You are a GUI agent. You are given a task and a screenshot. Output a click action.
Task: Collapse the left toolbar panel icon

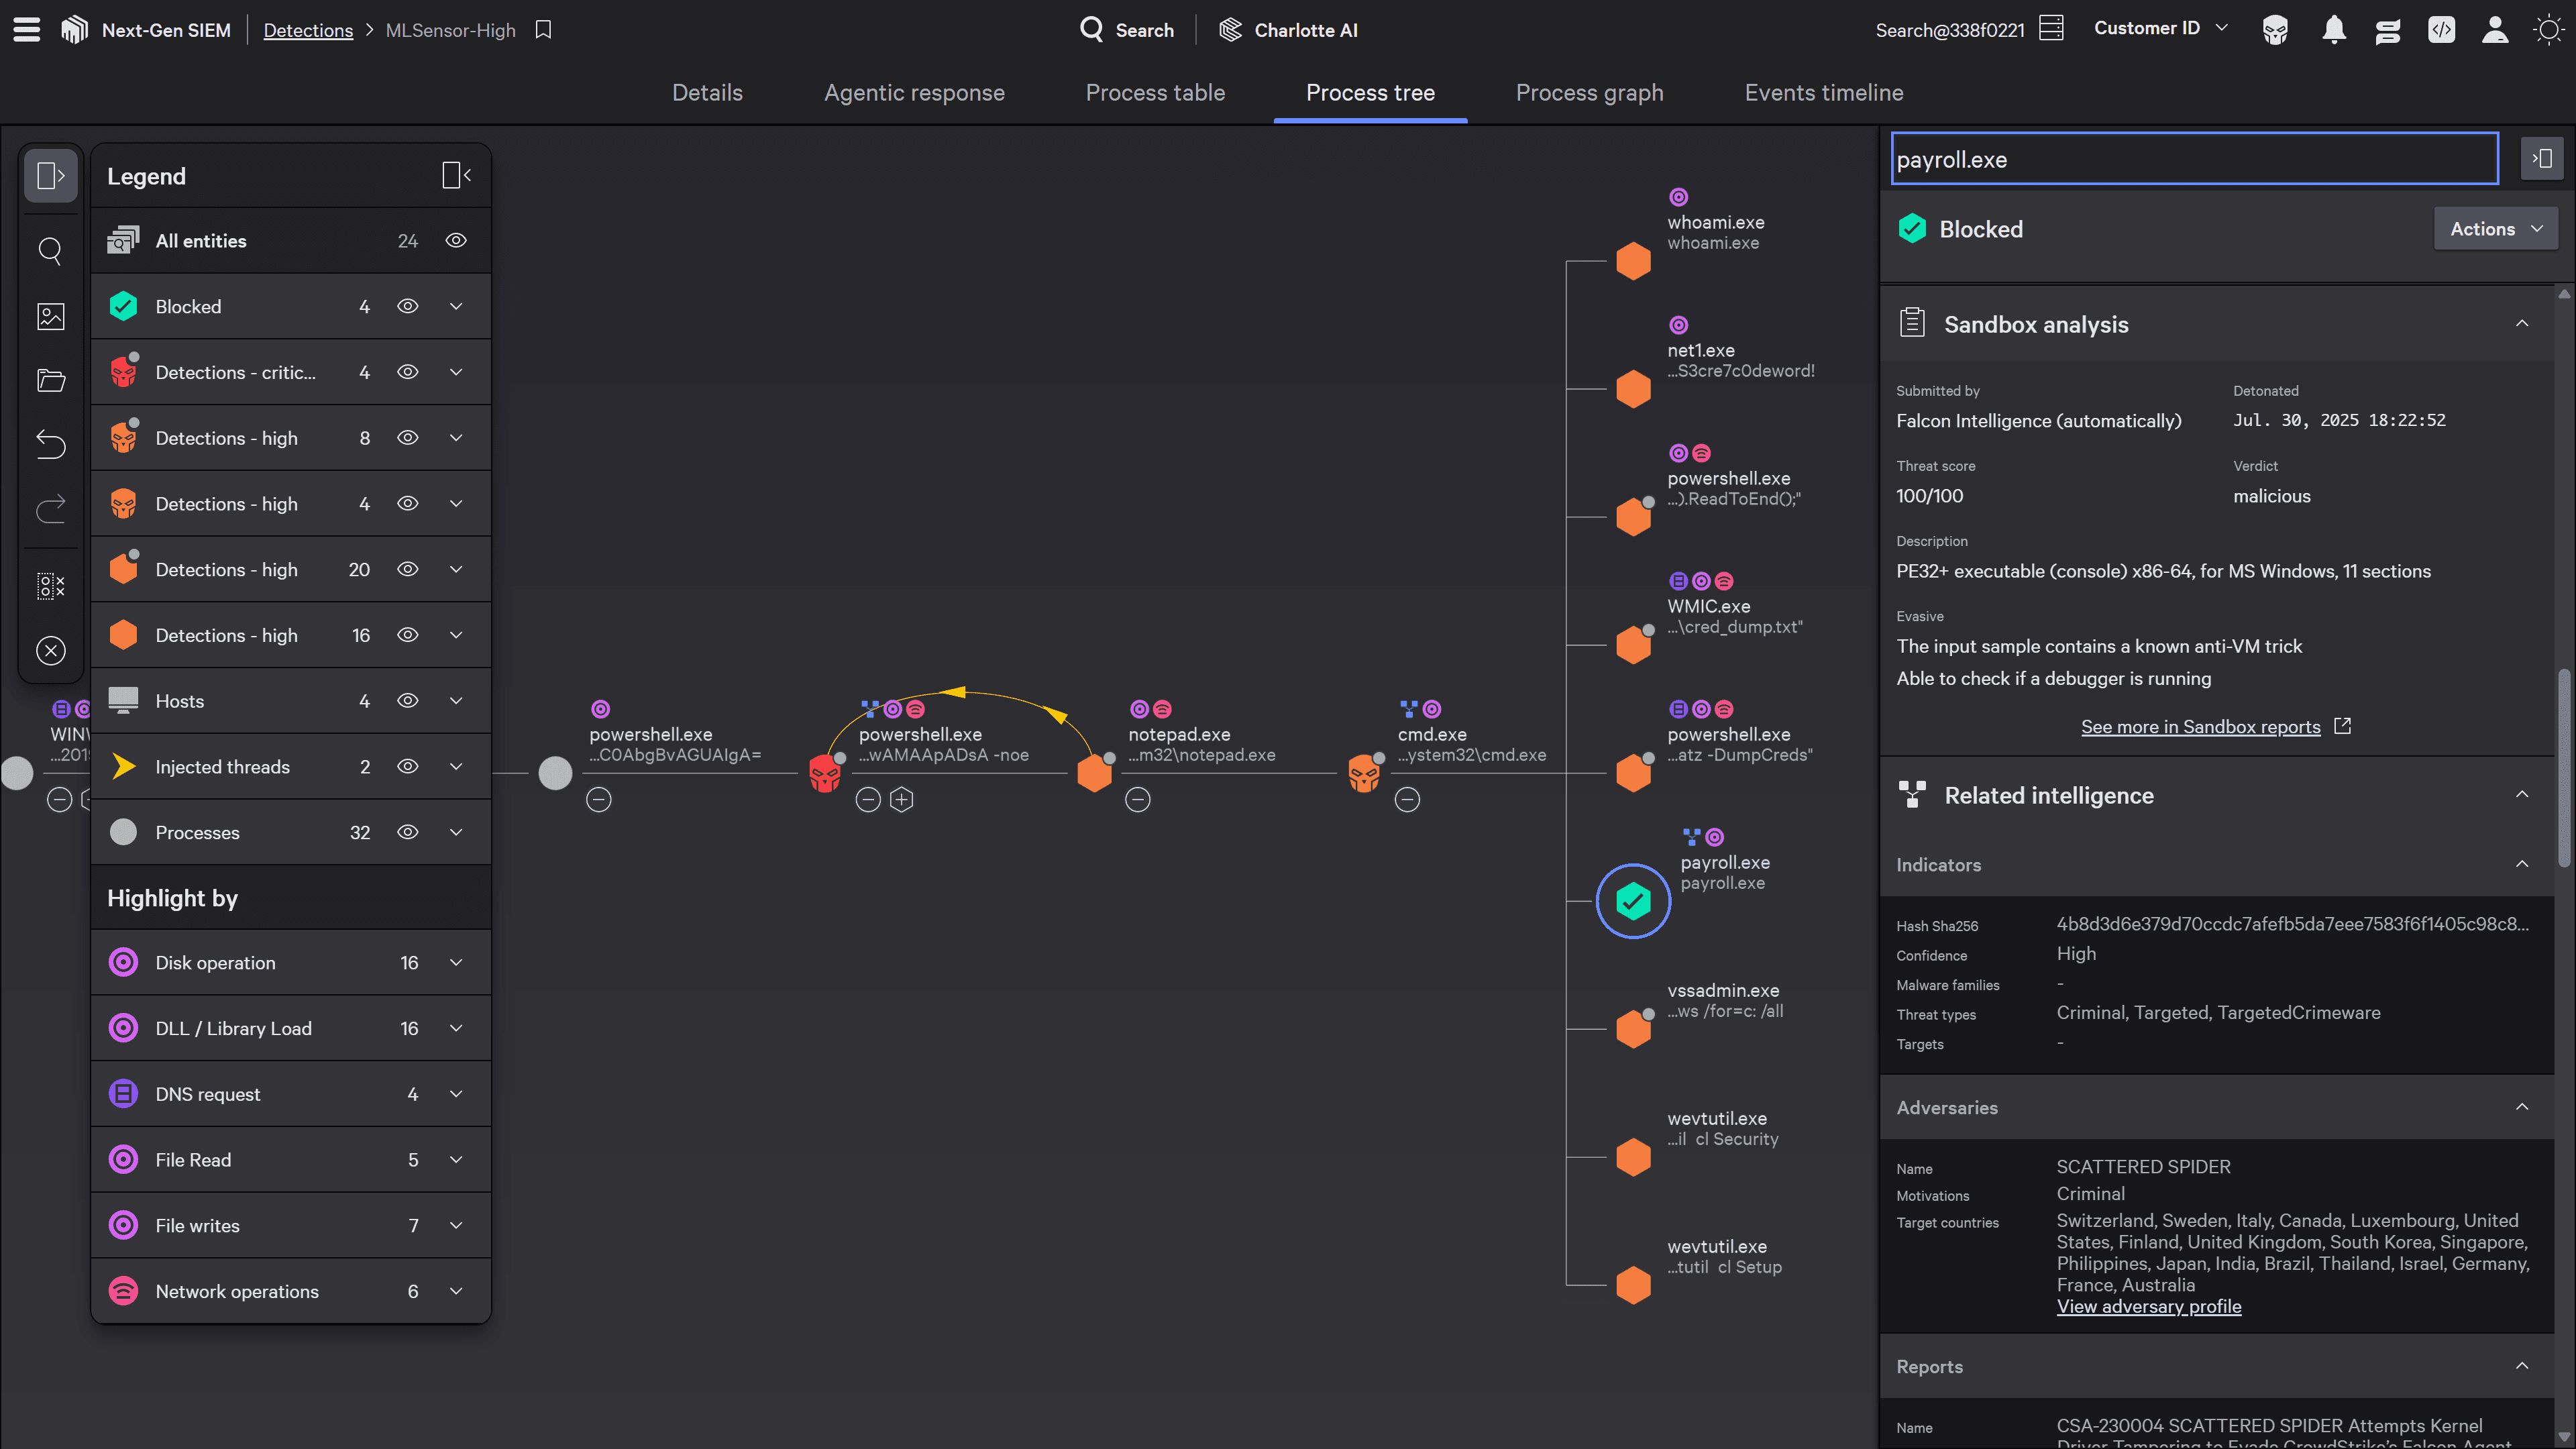[51, 176]
